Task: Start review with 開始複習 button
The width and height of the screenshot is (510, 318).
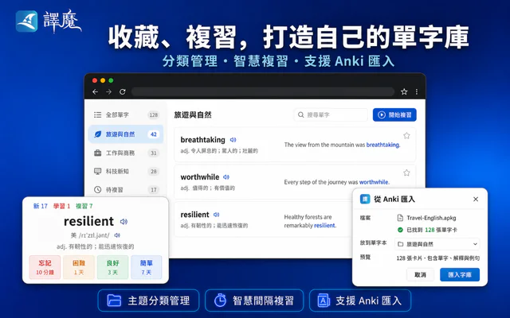Action: (394, 114)
